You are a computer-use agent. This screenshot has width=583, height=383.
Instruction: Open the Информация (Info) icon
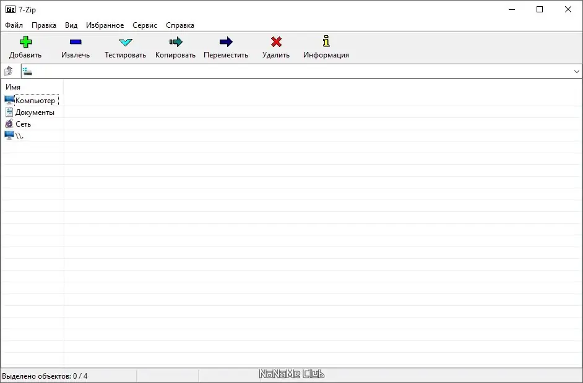click(326, 42)
